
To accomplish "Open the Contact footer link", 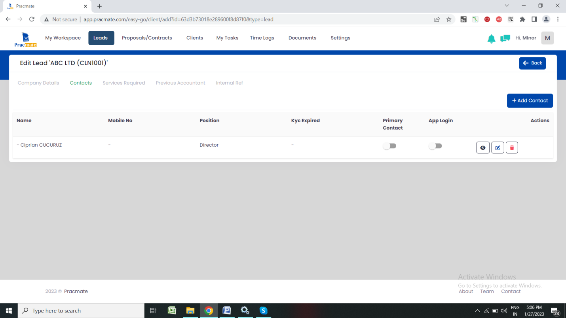I will [x=511, y=291].
